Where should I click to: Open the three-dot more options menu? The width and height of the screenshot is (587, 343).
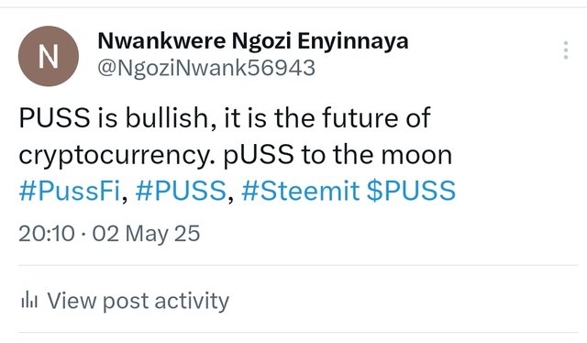click(566, 50)
